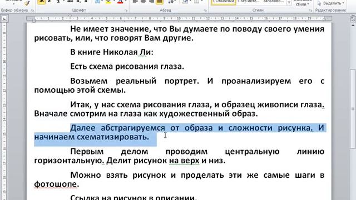Open line spacing options
Viewport: 356px width, 200px height.
pyautogui.click(x=171, y=2)
